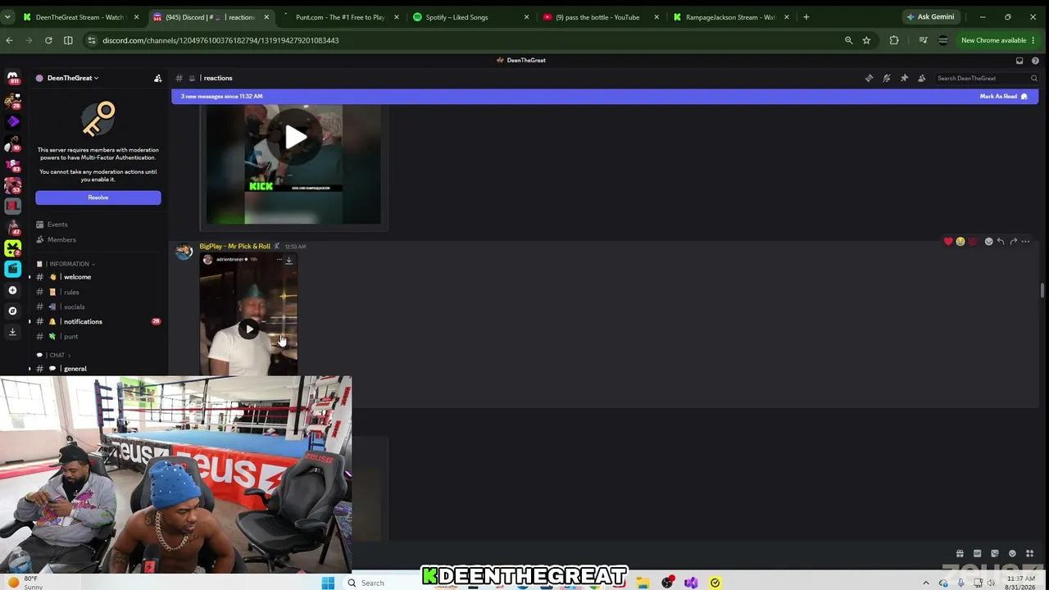
Task: Open the punt channel
Action: pyautogui.click(x=98, y=337)
